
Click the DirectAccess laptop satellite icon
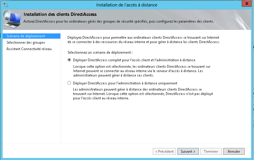tap(12, 19)
